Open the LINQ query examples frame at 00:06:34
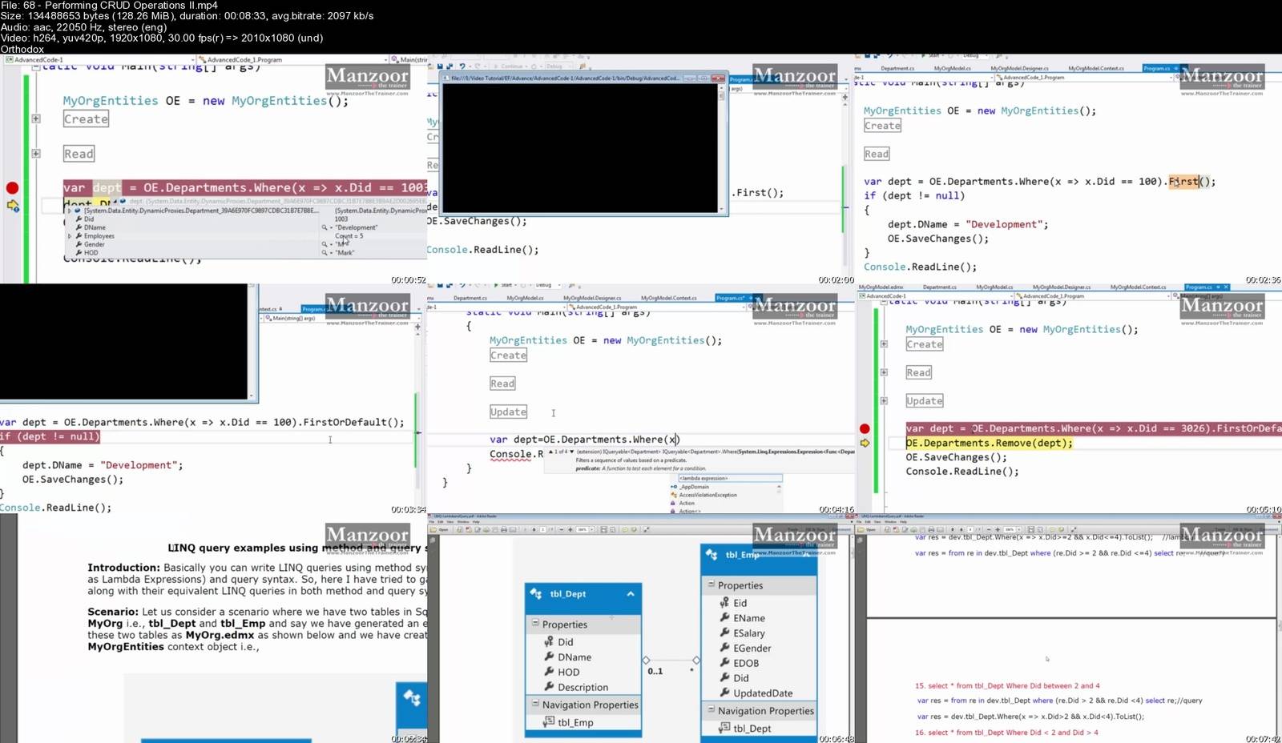This screenshot has width=1282, height=743. coord(213,629)
